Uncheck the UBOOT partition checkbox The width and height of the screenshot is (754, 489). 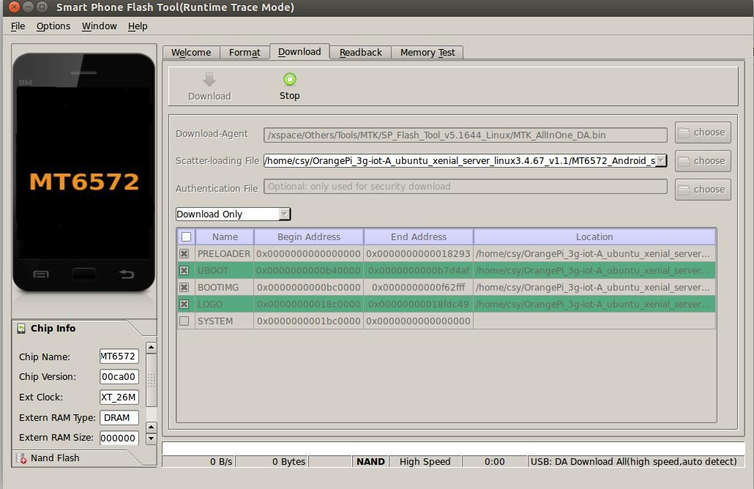click(x=184, y=270)
